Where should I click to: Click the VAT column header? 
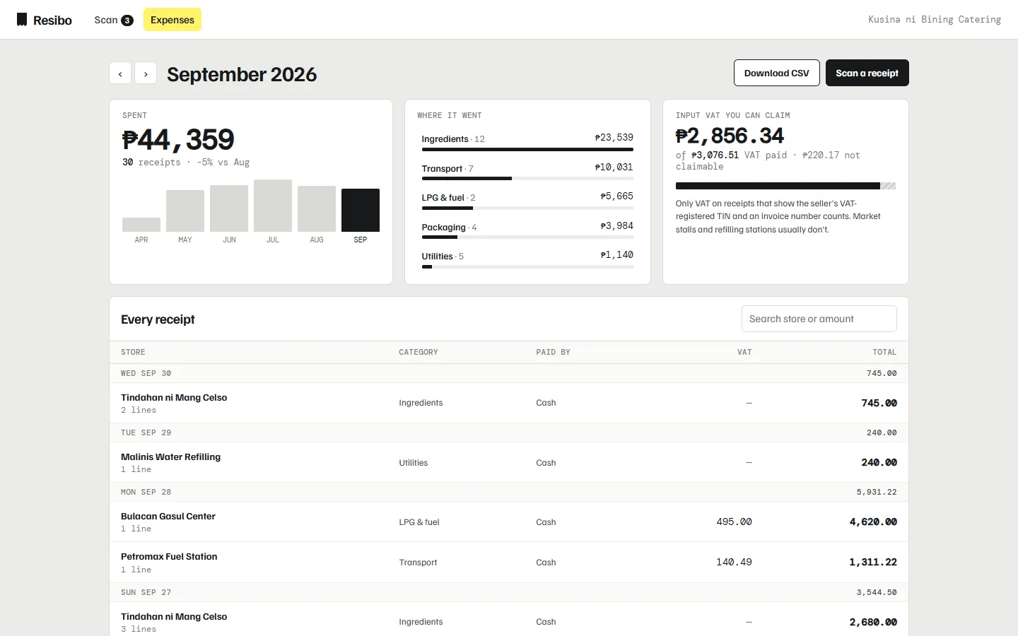(x=744, y=352)
